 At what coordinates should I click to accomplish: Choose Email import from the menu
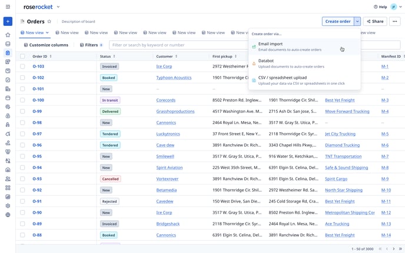304,46
